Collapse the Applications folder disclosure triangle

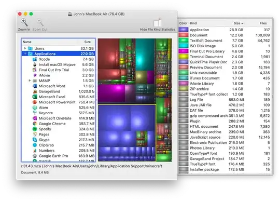click(x=25, y=53)
